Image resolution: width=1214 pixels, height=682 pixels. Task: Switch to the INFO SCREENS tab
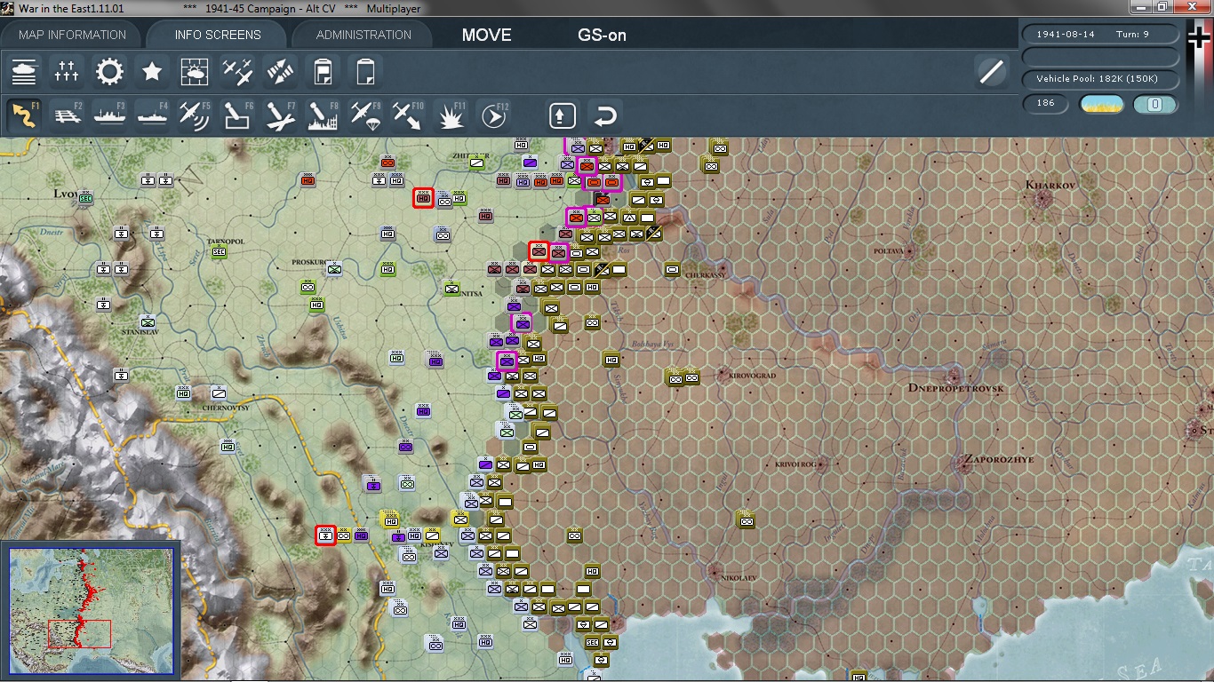pos(218,35)
